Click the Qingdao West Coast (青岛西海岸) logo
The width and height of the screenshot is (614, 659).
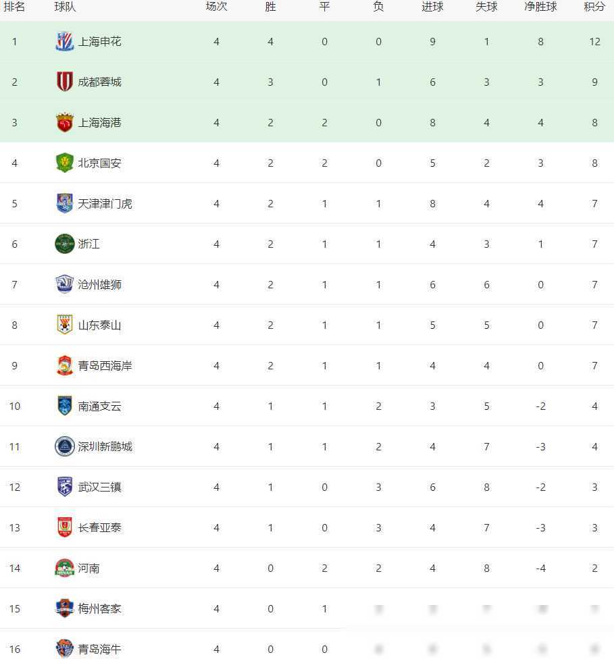coord(64,365)
